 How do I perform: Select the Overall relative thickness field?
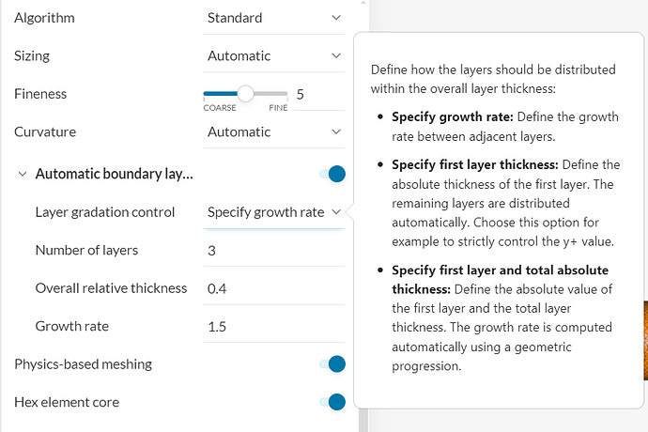(272, 288)
